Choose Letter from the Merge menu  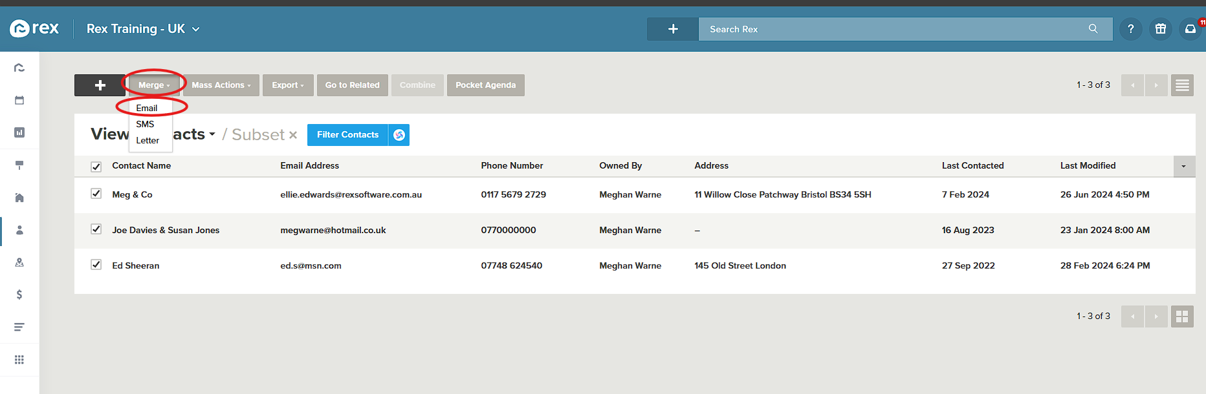point(148,140)
